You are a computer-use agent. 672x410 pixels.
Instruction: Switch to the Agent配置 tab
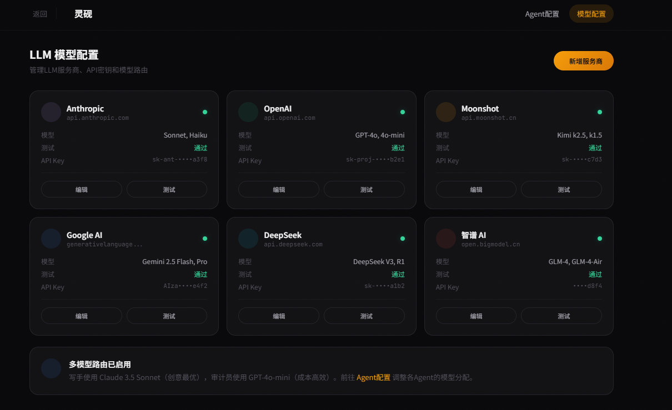tap(542, 14)
